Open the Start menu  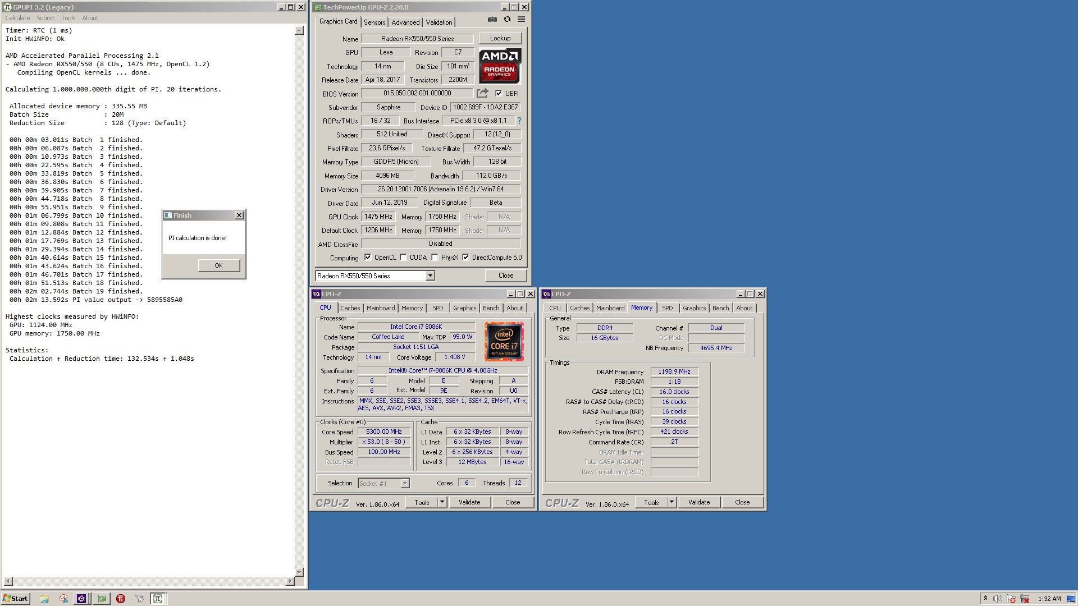coord(15,599)
